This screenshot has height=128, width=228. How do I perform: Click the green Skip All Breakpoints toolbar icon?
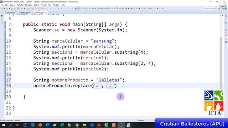point(25,9)
